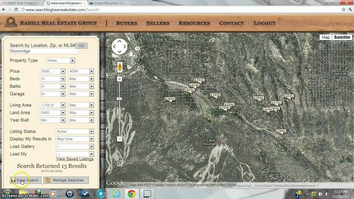354x199 pixels.
Task: Switch to Screen Recorder tab
Action: pos(109,3)
